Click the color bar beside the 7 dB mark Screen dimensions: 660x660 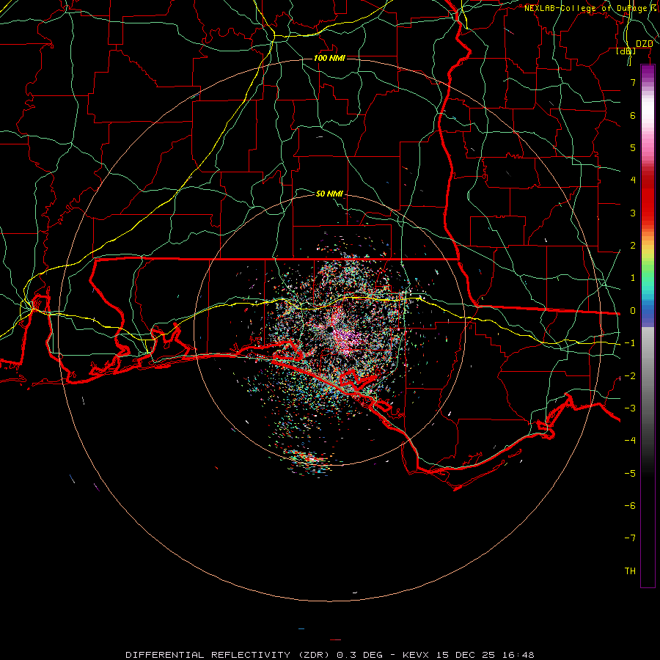[x=648, y=82]
